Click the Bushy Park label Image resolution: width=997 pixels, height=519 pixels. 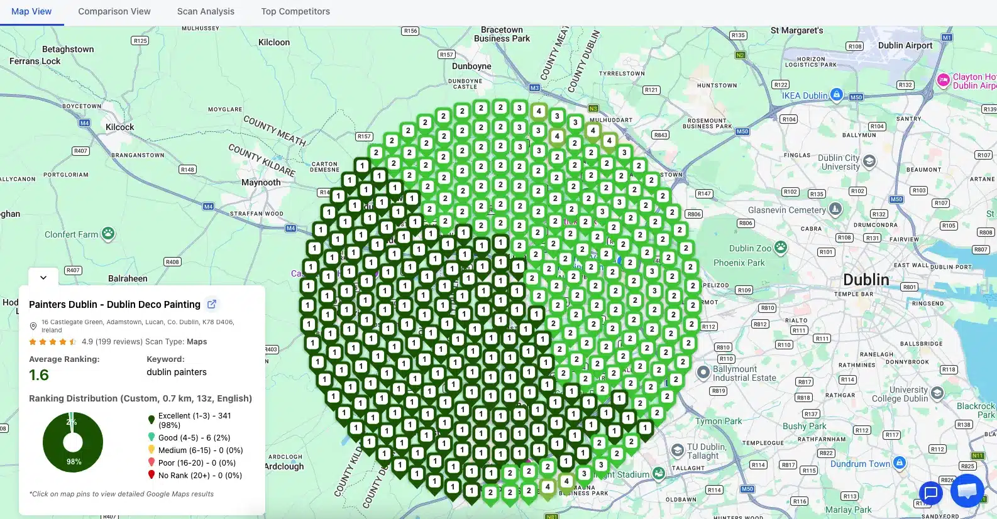805,426
